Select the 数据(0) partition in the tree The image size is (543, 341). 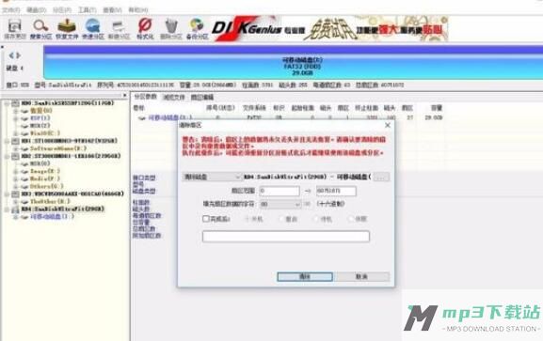tap(41, 111)
